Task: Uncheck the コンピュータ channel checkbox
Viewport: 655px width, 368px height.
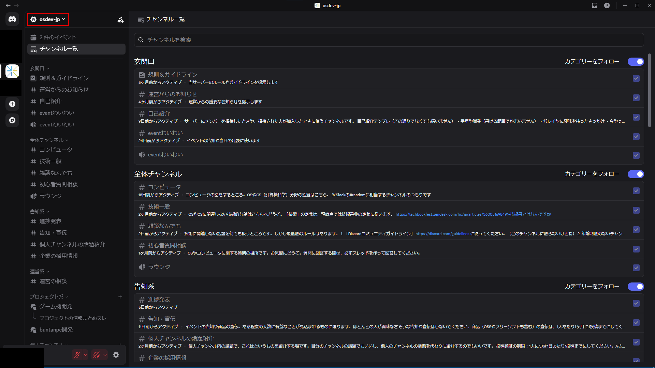Action: [x=636, y=191]
